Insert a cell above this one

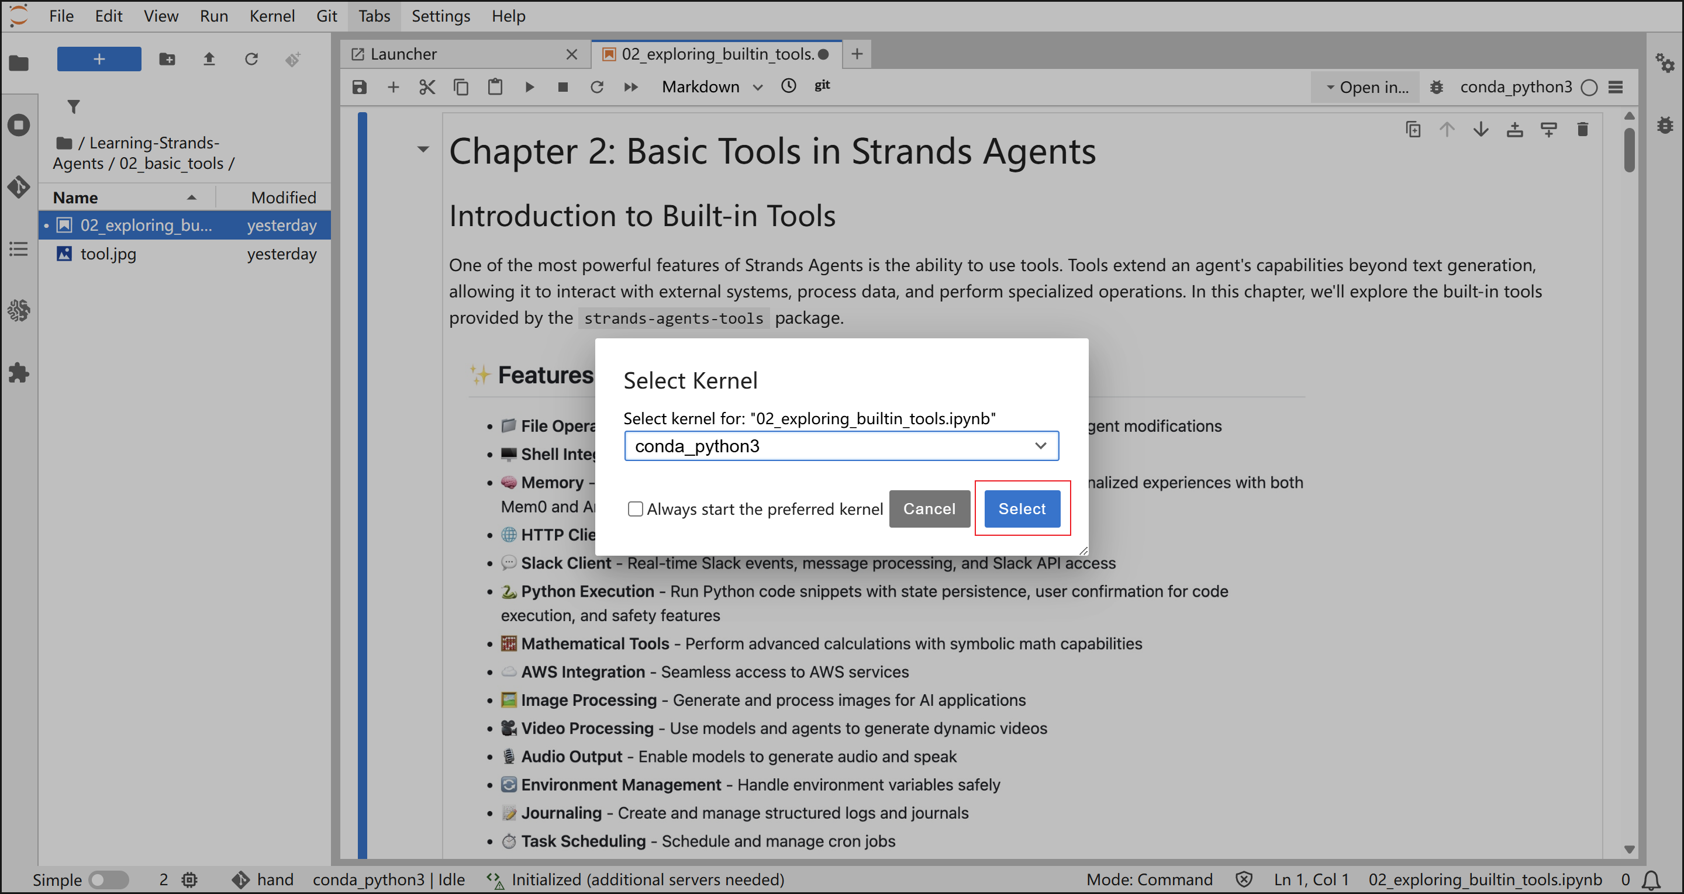(x=1514, y=129)
